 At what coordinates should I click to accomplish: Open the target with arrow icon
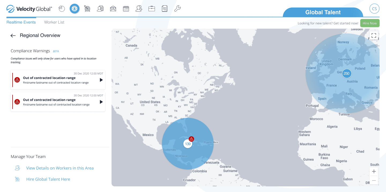[87, 9]
